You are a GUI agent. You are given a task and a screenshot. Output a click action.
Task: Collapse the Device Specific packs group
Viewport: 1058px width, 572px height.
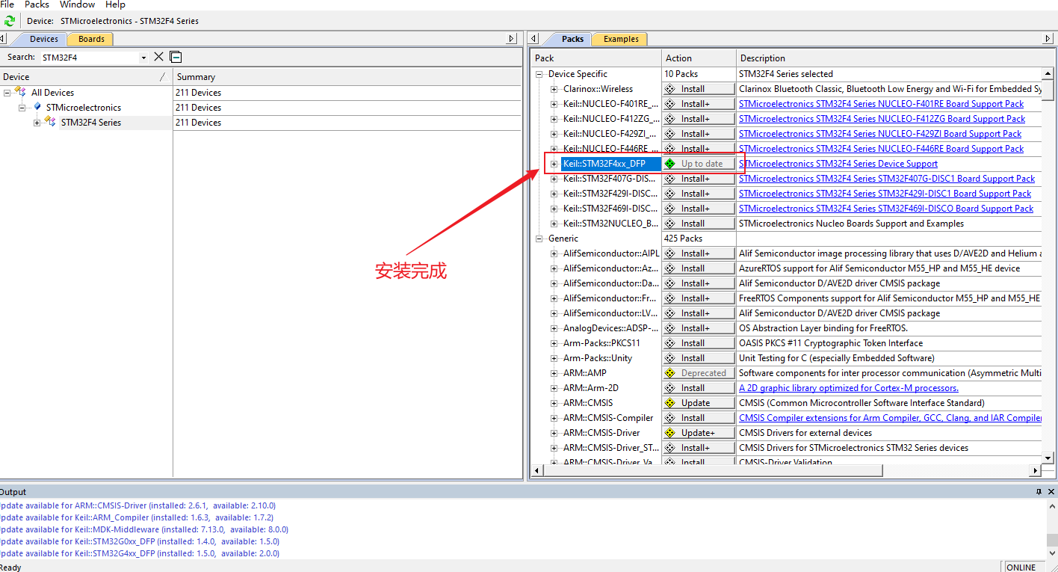[539, 74]
